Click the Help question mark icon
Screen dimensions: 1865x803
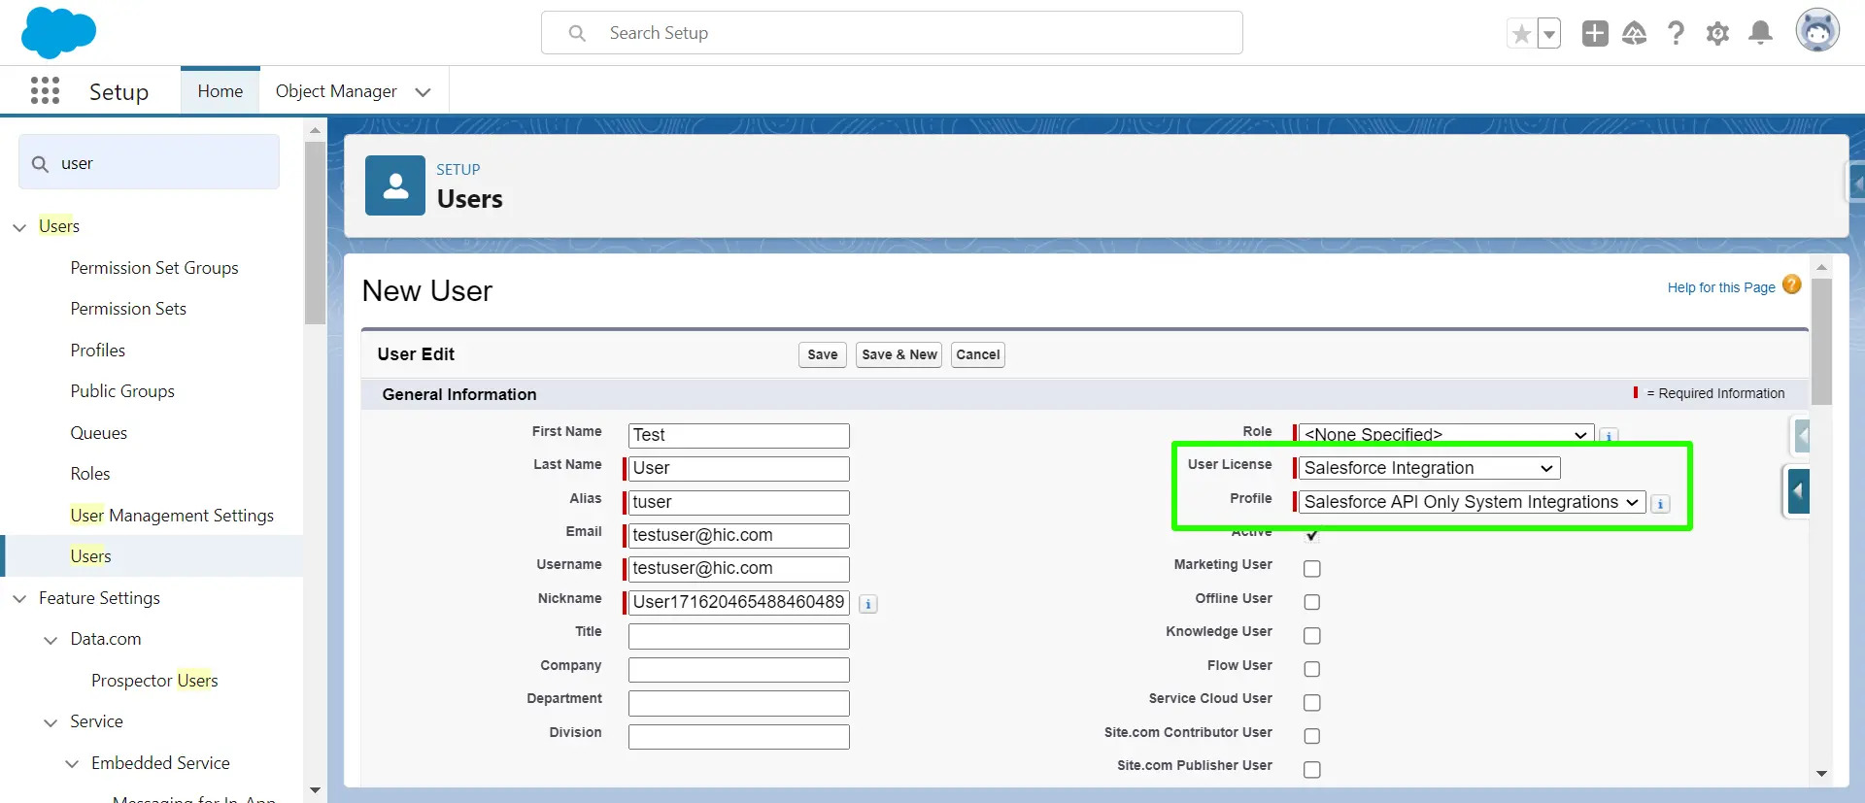pyautogui.click(x=1676, y=34)
